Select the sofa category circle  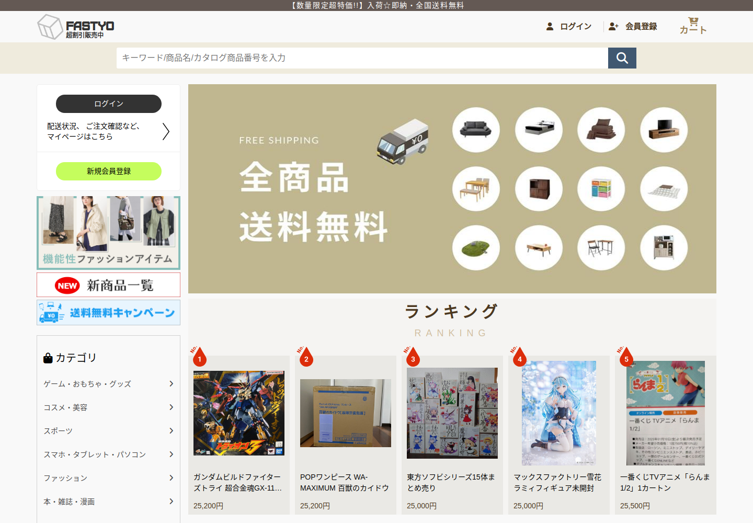click(476, 130)
